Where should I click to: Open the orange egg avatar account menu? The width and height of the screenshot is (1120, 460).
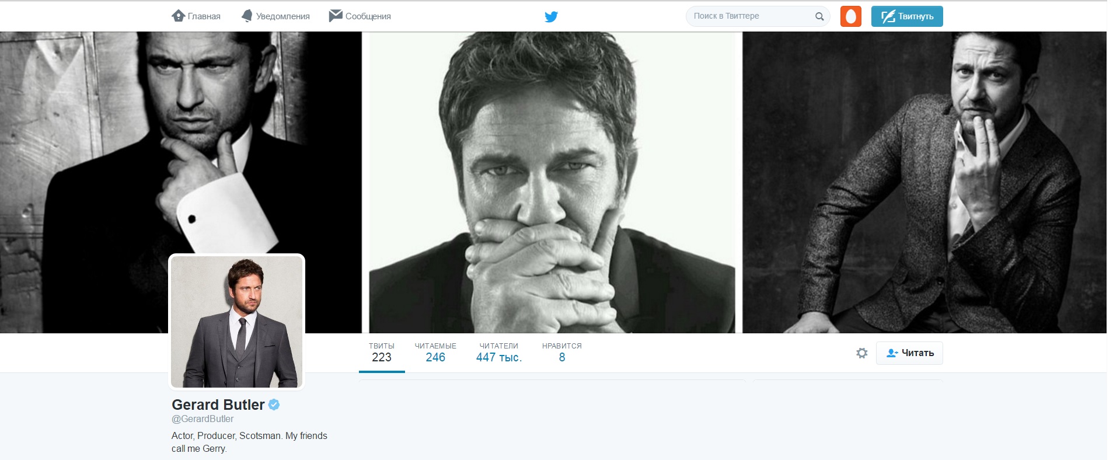pos(850,16)
